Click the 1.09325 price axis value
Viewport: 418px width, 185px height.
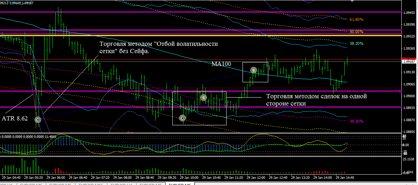pos(409,36)
